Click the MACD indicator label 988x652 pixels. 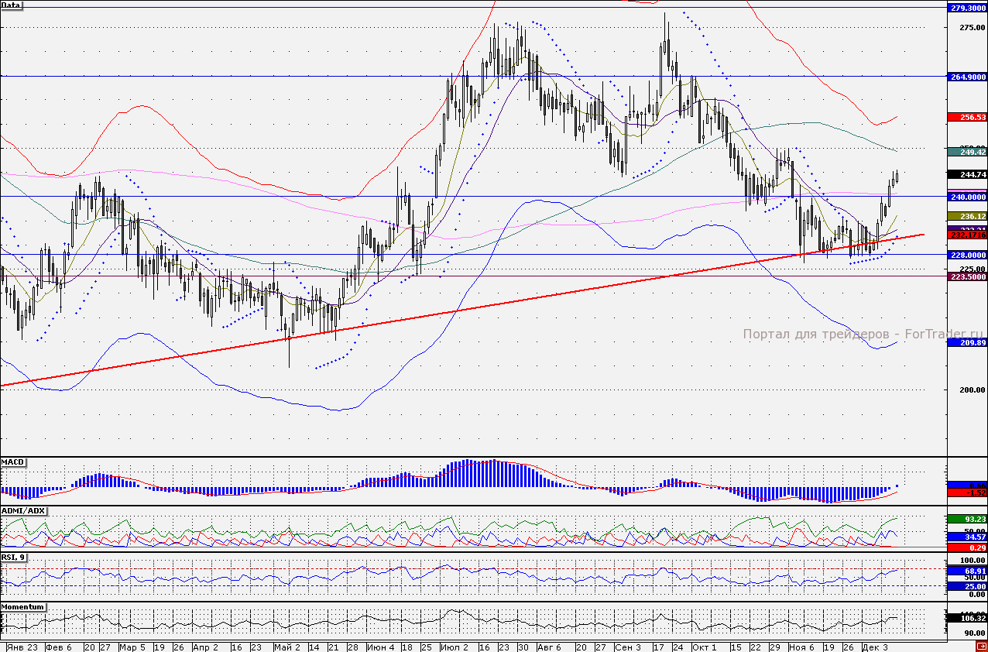click(13, 462)
